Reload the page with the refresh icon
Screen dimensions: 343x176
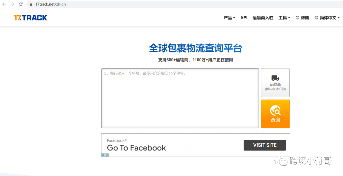(x=21, y=4)
